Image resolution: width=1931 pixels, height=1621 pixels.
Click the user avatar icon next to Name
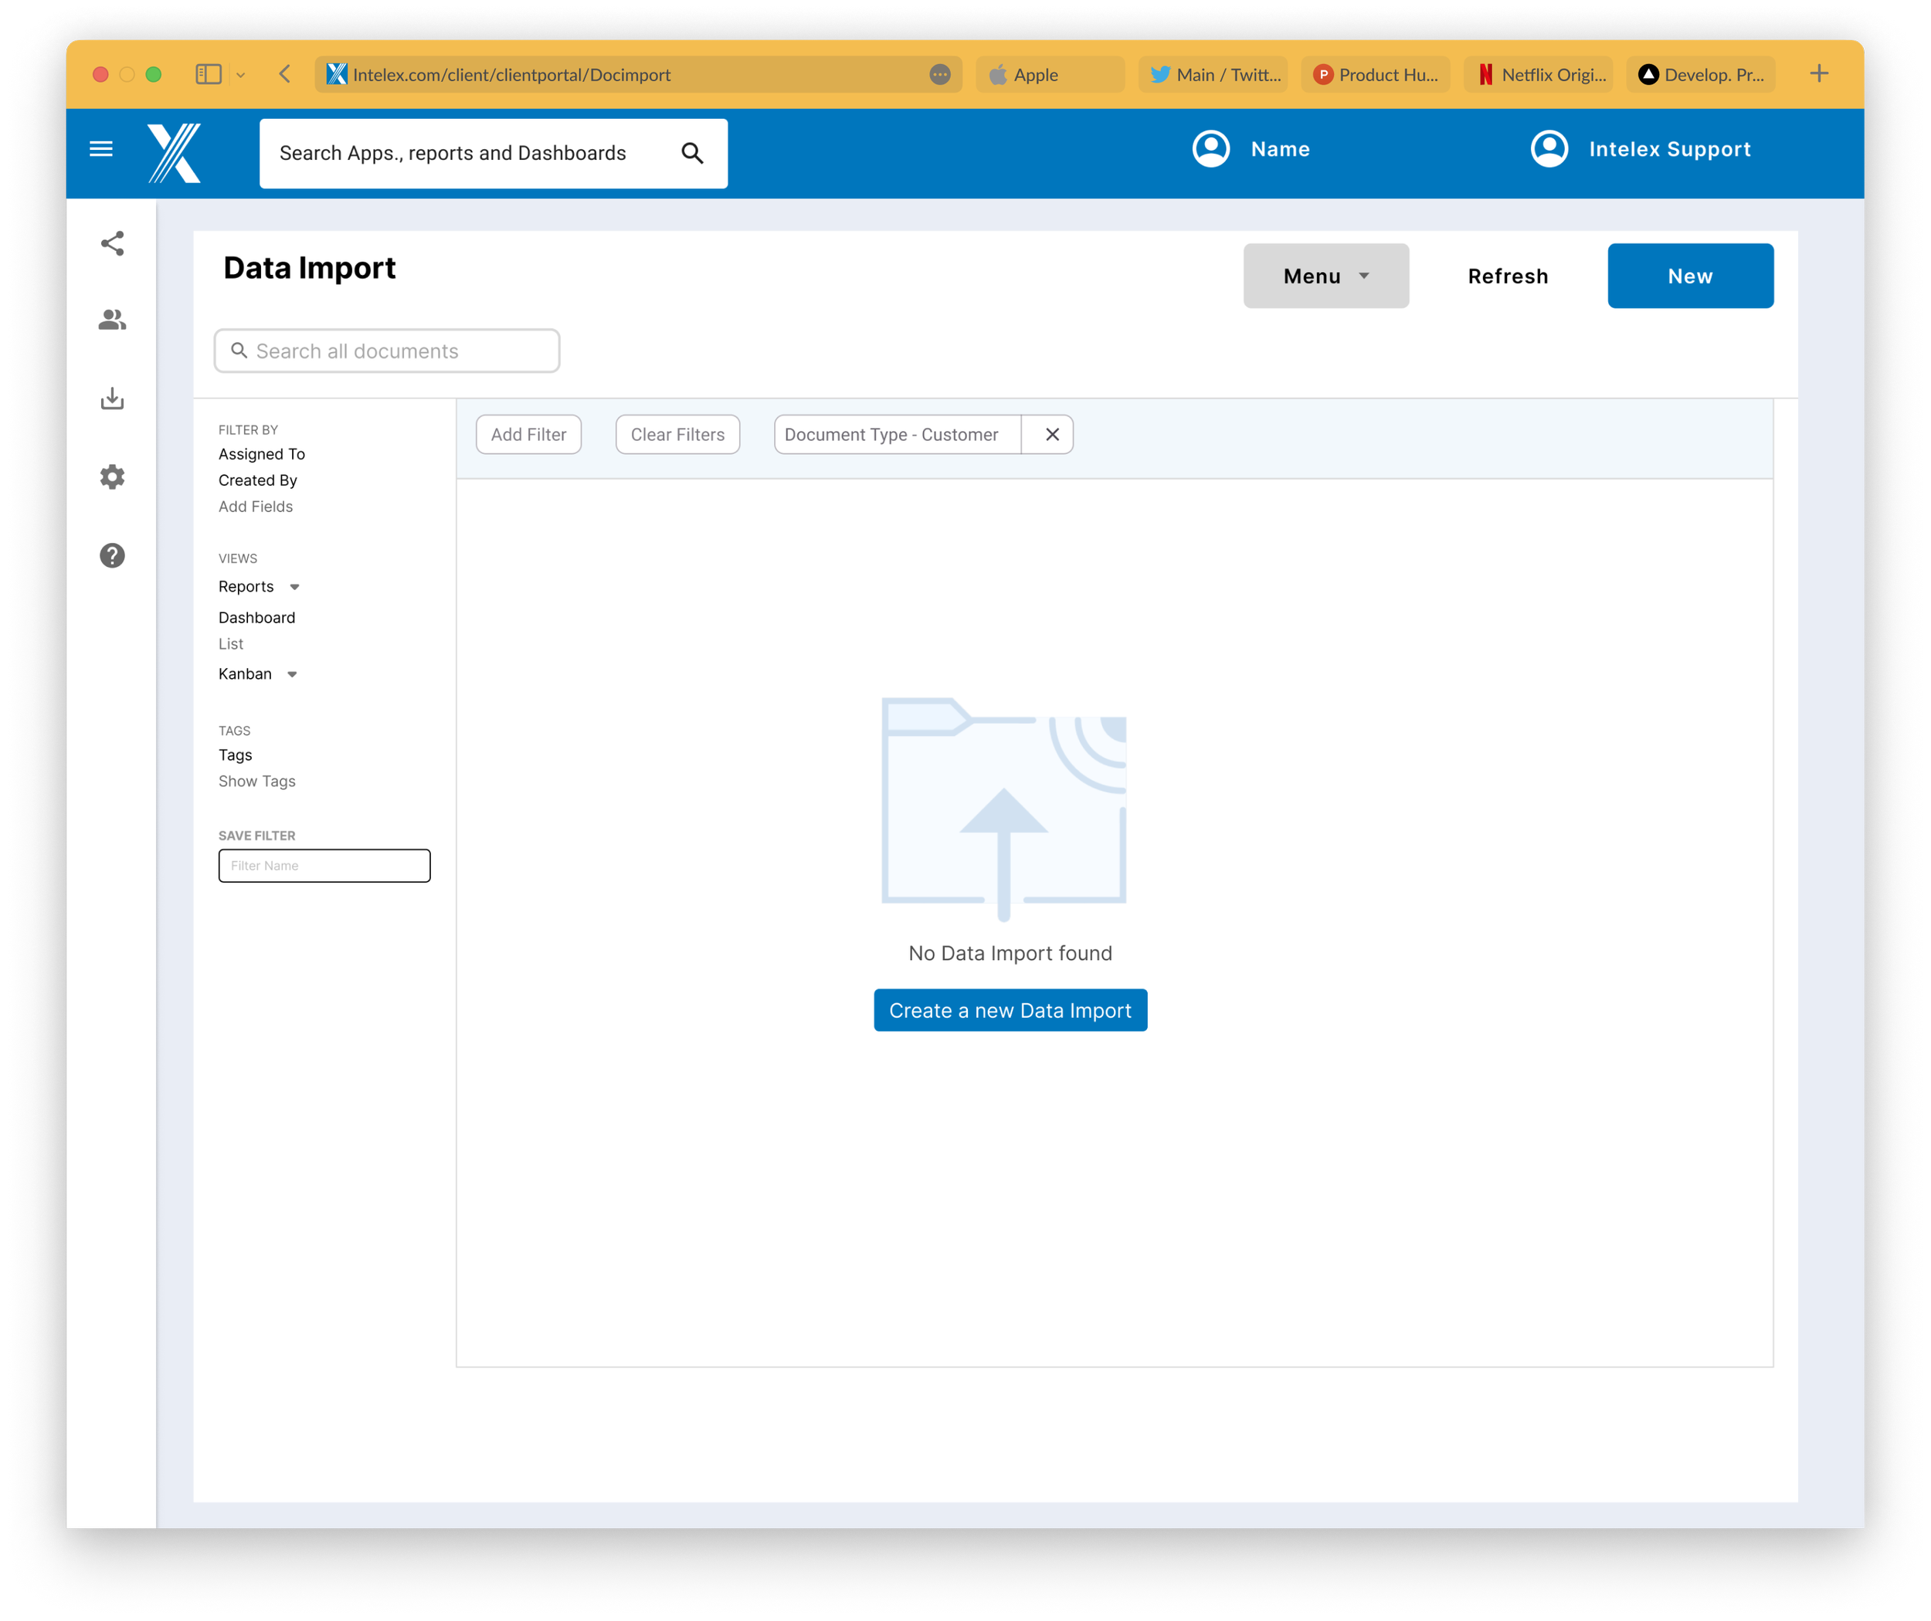coord(1210,150)
